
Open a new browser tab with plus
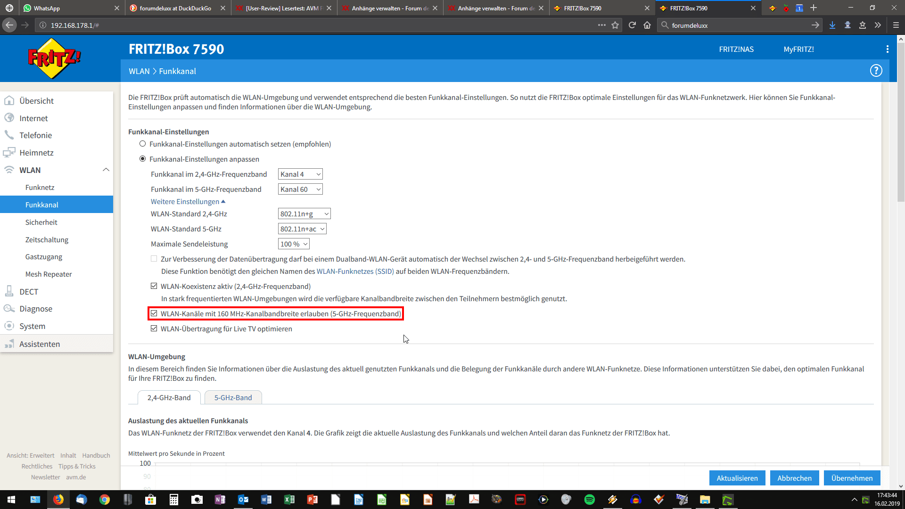814,8
